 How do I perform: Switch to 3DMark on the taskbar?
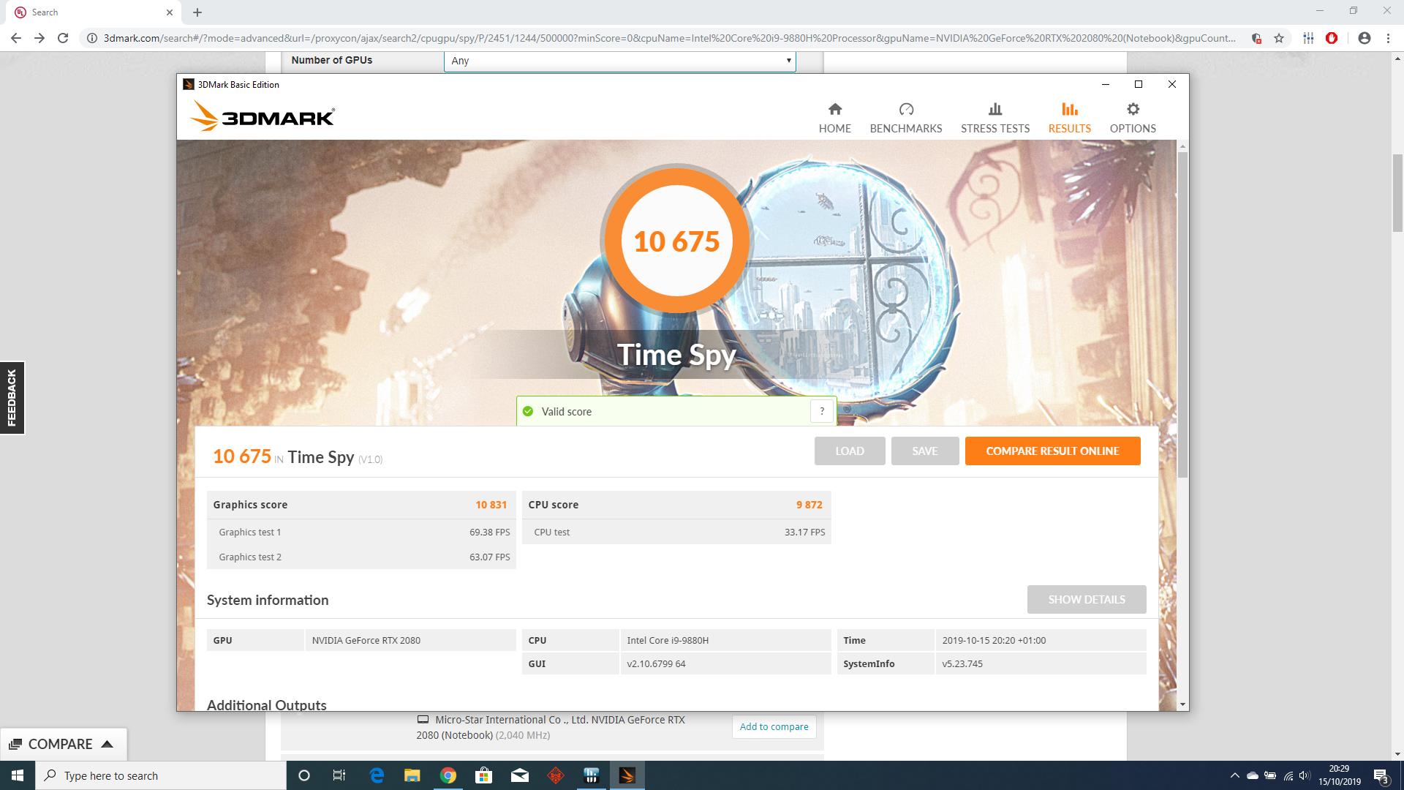pyautogui.click(x=627, y=775)
